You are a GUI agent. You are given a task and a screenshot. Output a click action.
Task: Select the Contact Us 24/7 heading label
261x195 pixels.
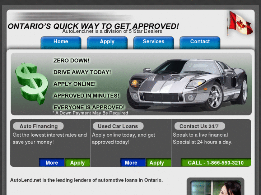[200, 126]
